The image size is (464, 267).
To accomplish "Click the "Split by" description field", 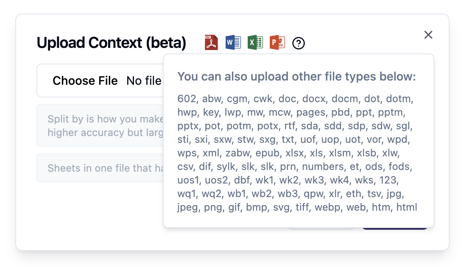I will click(x=101, y=125).
